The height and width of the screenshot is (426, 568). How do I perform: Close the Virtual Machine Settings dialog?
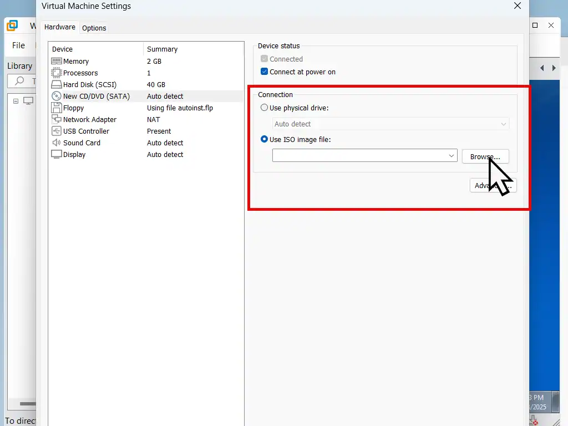click(x=518, y=6)
